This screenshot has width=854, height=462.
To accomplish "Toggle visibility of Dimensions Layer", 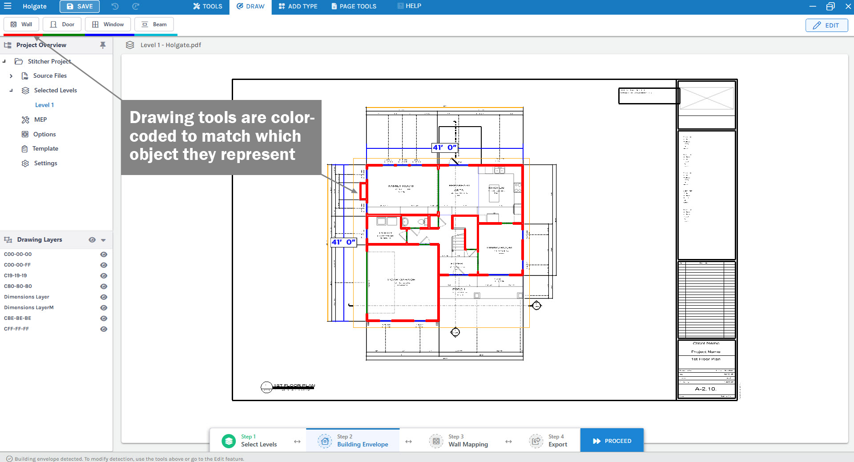I will (104, 297).
